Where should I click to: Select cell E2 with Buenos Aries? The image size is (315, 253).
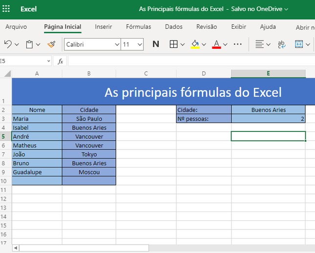[269, 110]
